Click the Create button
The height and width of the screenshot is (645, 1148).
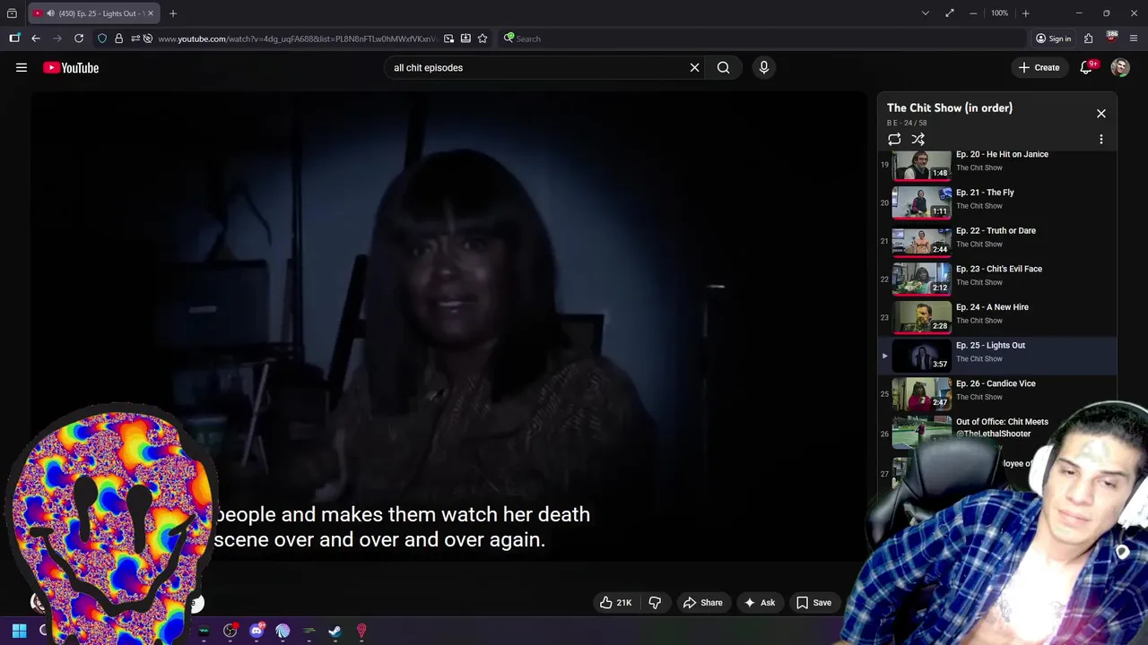coord(1039,67)
